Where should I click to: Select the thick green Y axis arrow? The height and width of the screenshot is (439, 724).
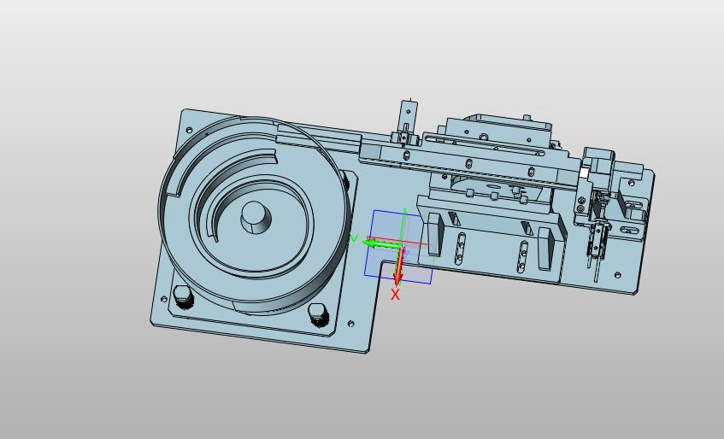381,244
